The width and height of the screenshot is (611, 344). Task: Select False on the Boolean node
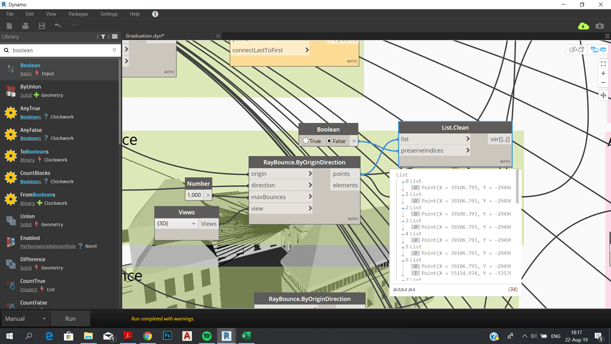pos(330,141)
